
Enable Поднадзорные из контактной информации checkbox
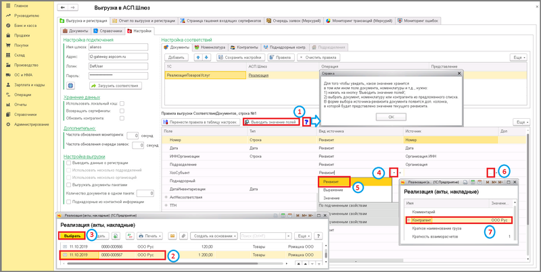[69, 202]
